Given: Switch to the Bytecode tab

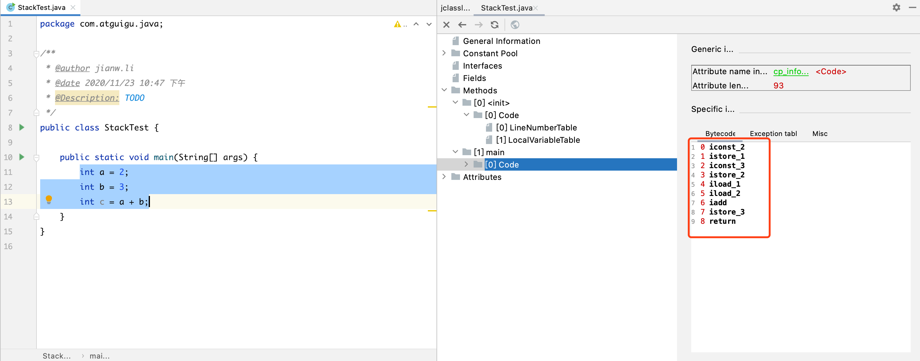Looking at the screenshot, I should (720, 134).
